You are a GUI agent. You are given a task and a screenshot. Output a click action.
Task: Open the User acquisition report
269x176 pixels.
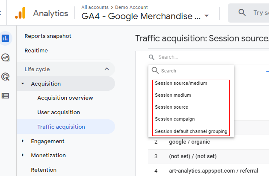[59, 113]
